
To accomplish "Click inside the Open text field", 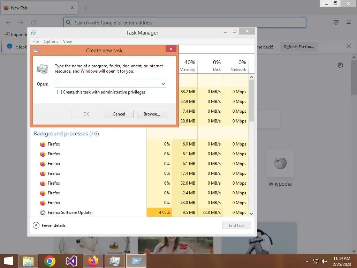I will point(108,84).
